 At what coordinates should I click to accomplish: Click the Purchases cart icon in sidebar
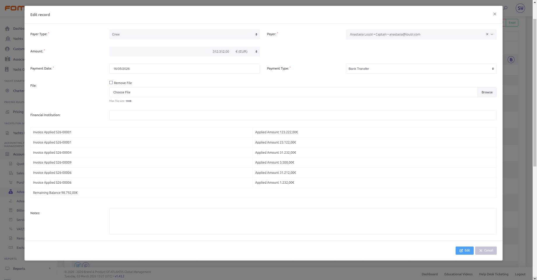point(11,182)
